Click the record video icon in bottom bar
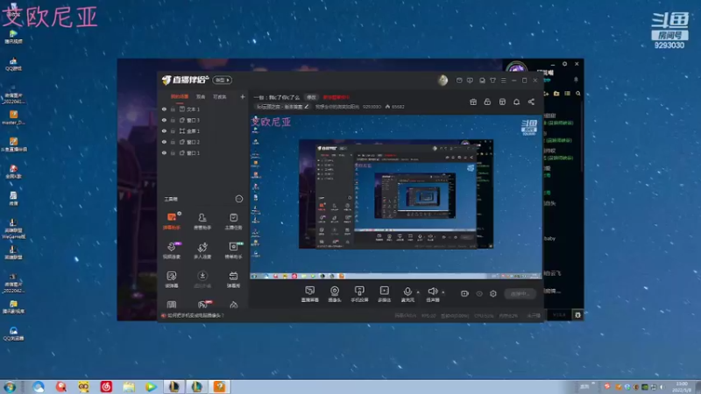This screenshot has width=701, height=394. pyautogui.click(x=464, y=293)
